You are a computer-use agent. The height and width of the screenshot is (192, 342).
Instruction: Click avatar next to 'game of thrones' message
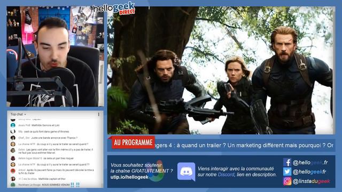click(x=13, y=132)
